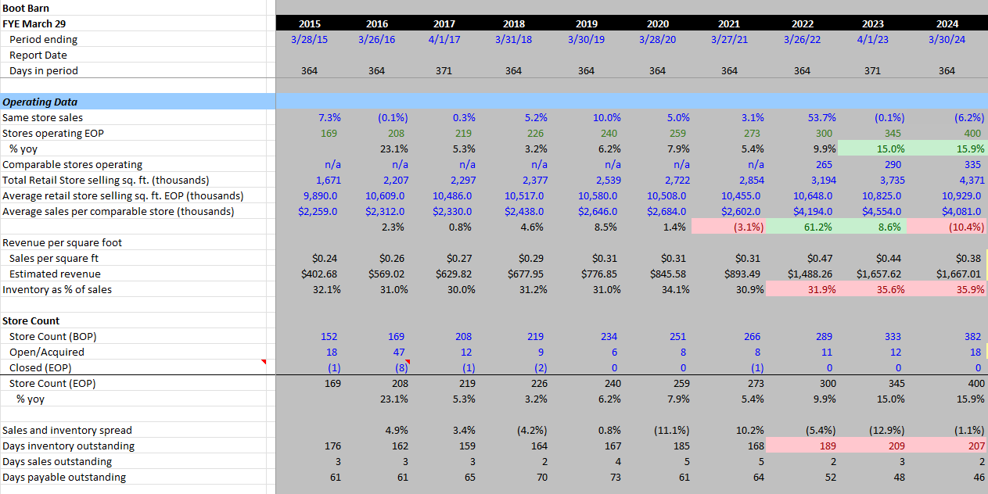
Task: Select days inventory value 176
Action: pyautogui.click(x=332, y=446)
